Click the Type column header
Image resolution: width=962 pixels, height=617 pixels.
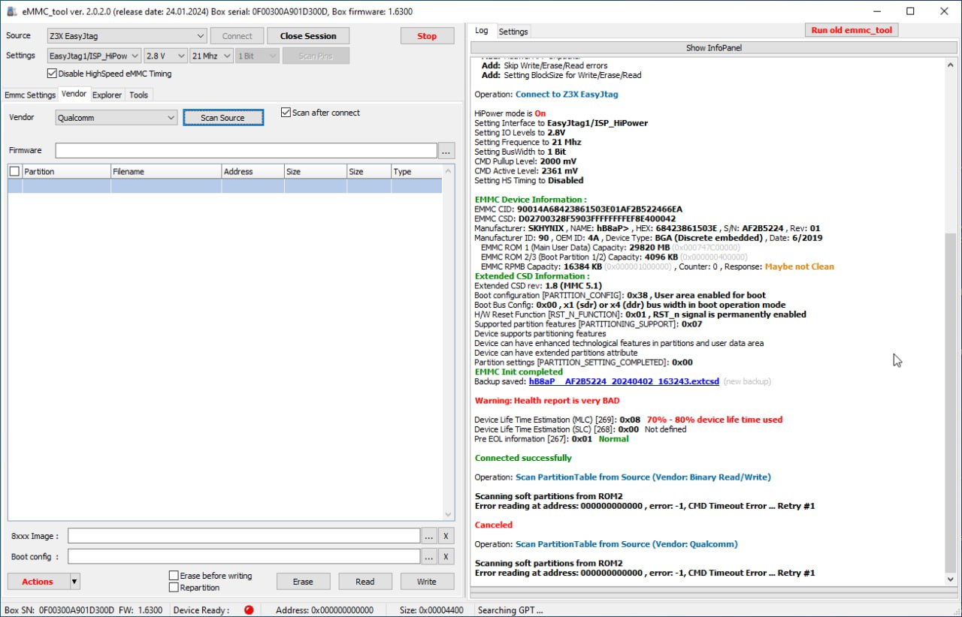416,171
